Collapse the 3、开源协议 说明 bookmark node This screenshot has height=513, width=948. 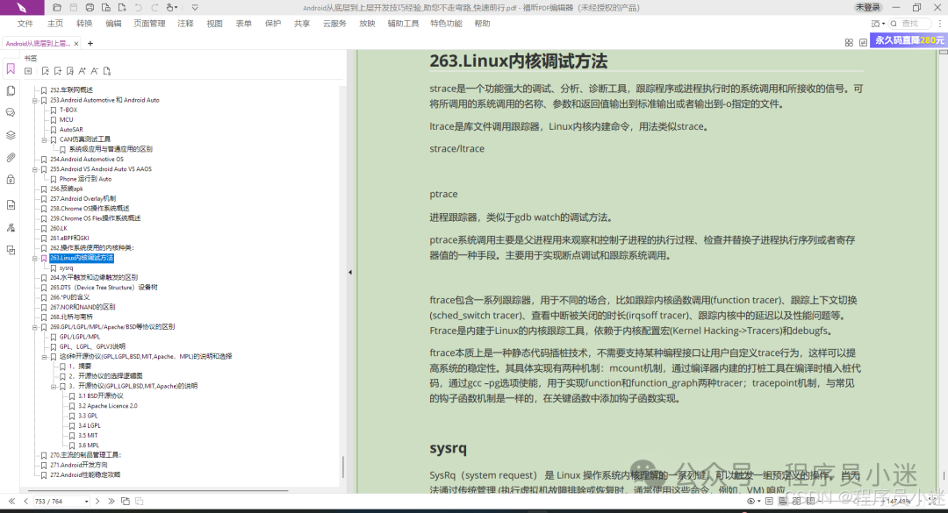click(x=54, y=387)
